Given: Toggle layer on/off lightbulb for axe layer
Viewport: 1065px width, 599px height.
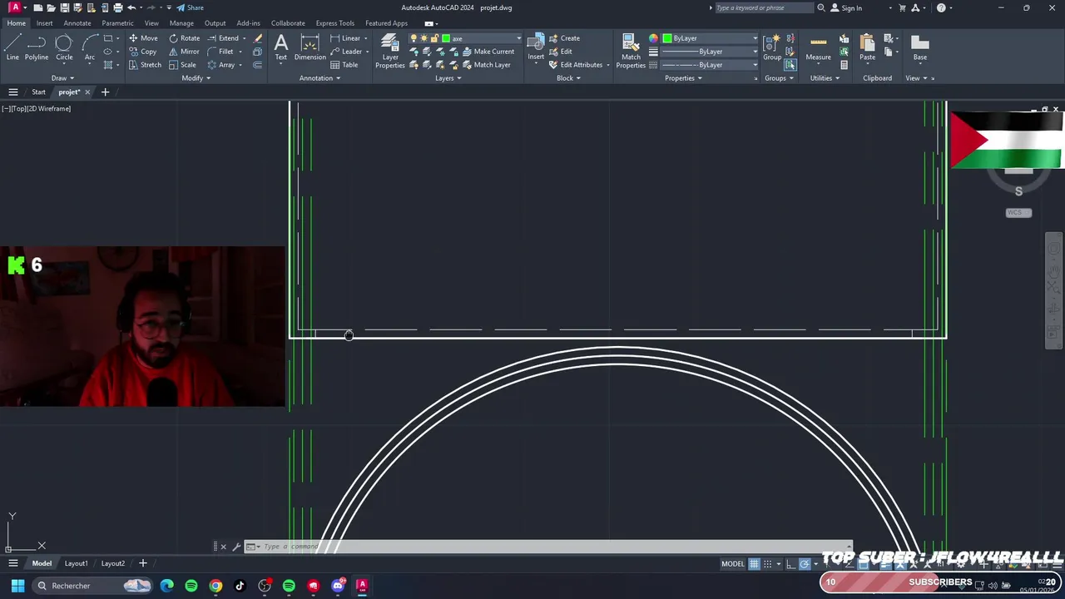Looking at the screenshot, I should 414,38.
